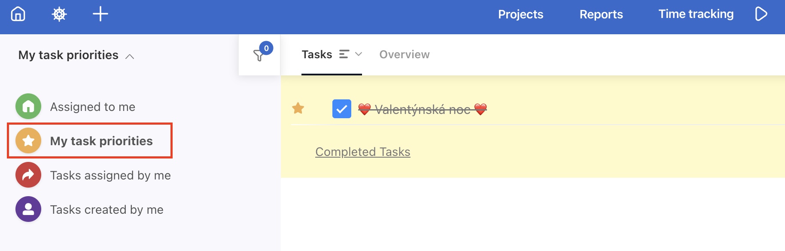
Task: Click the orange star priorities icon
Action: tap(28, 140)
